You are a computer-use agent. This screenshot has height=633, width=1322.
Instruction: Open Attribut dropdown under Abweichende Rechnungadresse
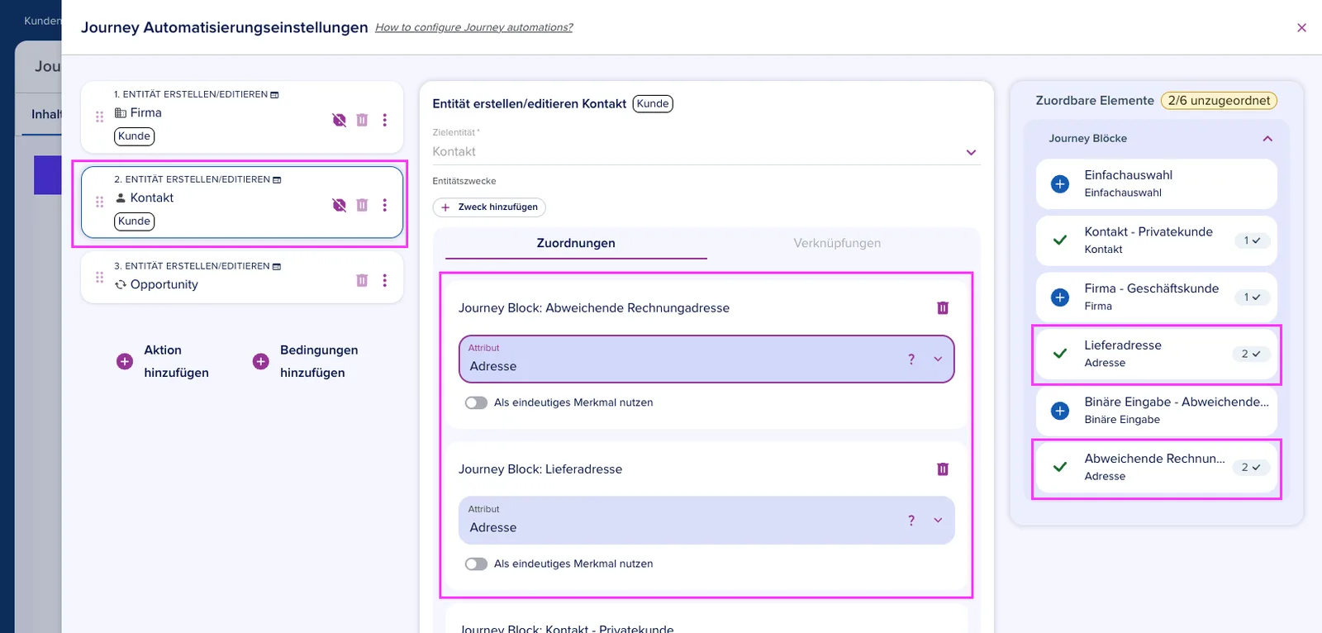coord(706,359)
